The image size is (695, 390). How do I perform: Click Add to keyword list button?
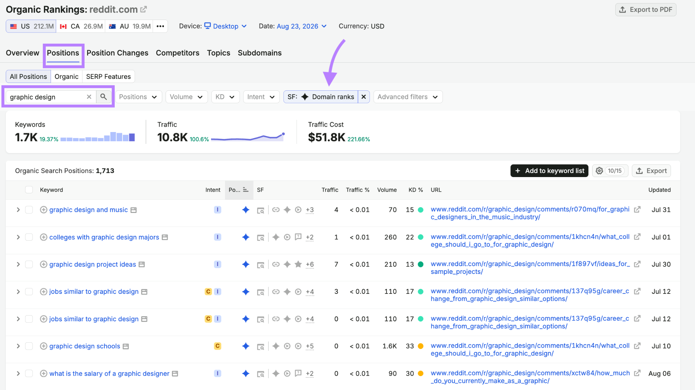click(549, 171)
